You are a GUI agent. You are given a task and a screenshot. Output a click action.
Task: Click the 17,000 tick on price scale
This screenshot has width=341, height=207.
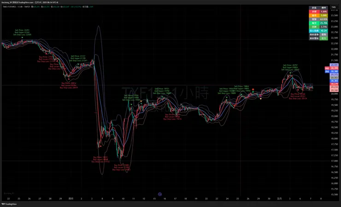pyautogui.click(x=334, y=161)
